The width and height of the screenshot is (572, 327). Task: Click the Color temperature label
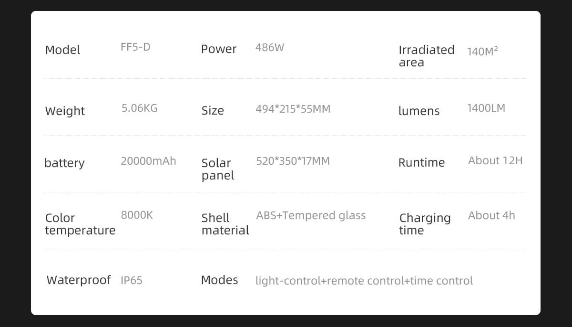80,224
